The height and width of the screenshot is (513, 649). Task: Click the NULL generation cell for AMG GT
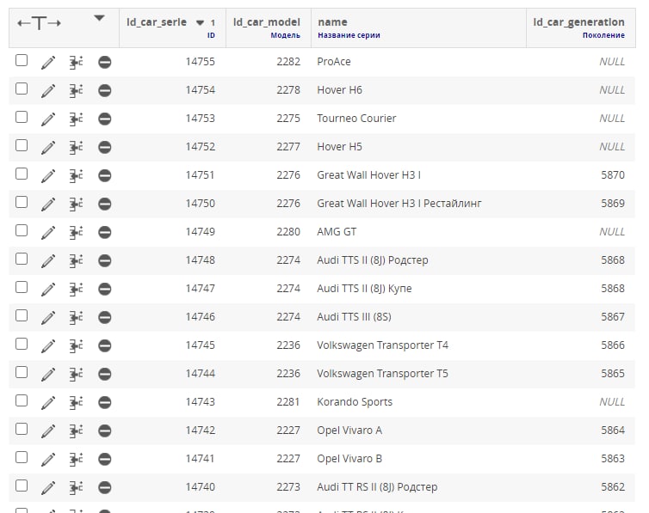[x=612, y=232]
